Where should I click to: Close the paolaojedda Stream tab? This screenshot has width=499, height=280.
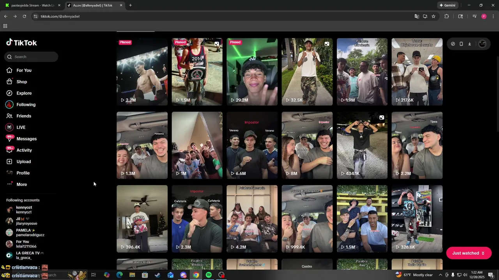(x=59, y=5)
